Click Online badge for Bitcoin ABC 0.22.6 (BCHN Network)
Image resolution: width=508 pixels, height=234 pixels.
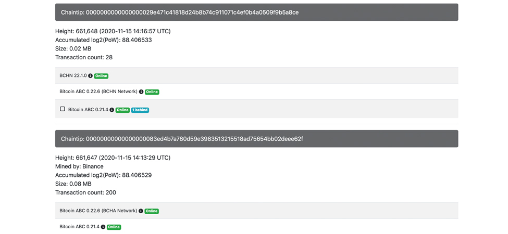point(152,92)
